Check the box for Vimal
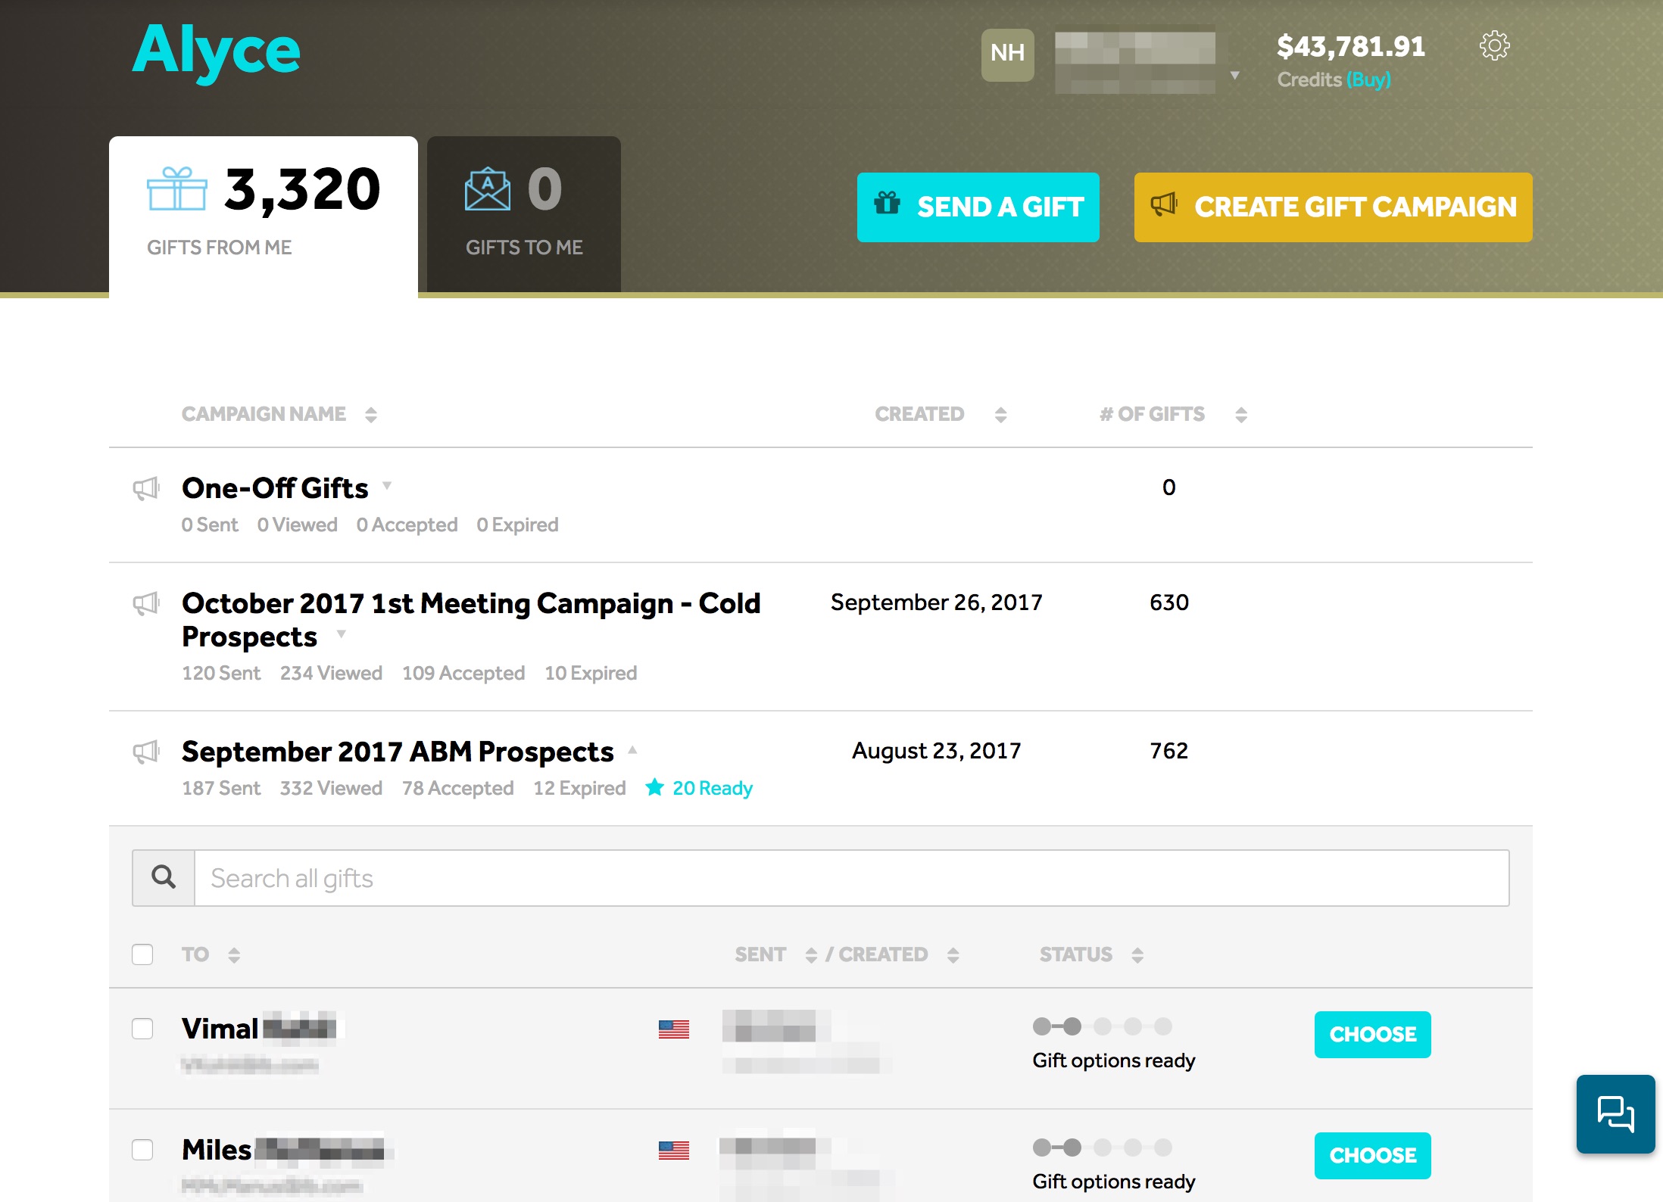The width and height of the screenshot is (1663, 1202). point(142,1029)
